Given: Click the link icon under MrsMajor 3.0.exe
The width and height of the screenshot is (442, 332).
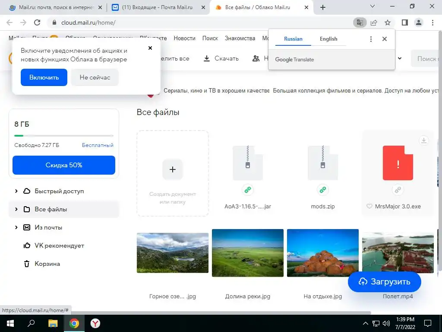Looking at the screenshot, I should click(398, 190).
